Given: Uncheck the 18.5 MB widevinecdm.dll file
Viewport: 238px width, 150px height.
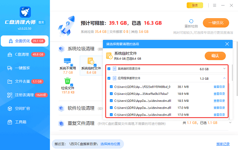Looking at the screenshot, I should (111, 101).
